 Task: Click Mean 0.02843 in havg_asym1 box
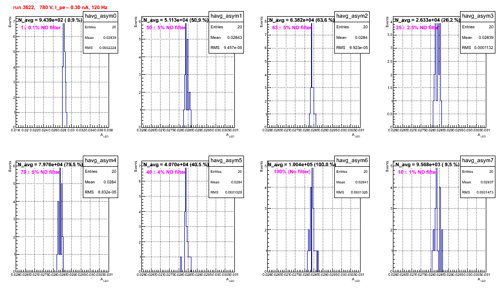[x=226, y=37]
